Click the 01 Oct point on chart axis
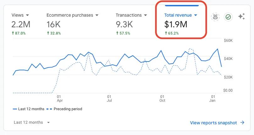254x135 pixels. 162,99
